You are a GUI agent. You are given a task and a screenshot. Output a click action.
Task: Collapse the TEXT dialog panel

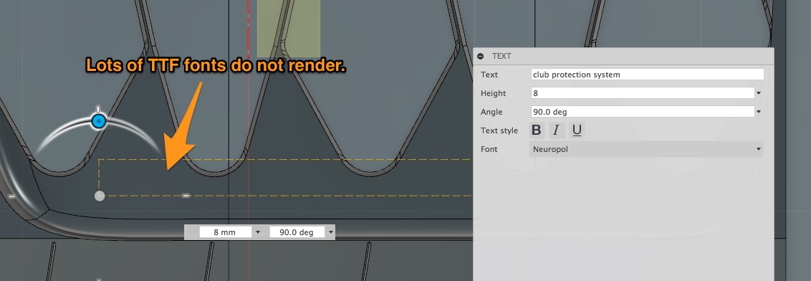[x=481, y=56]
